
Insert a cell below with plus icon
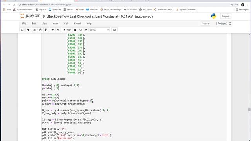coord(28,30)
